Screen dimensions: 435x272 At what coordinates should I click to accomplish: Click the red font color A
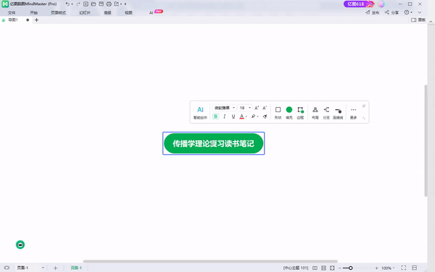pyautogui.click(x=241, y=116)
